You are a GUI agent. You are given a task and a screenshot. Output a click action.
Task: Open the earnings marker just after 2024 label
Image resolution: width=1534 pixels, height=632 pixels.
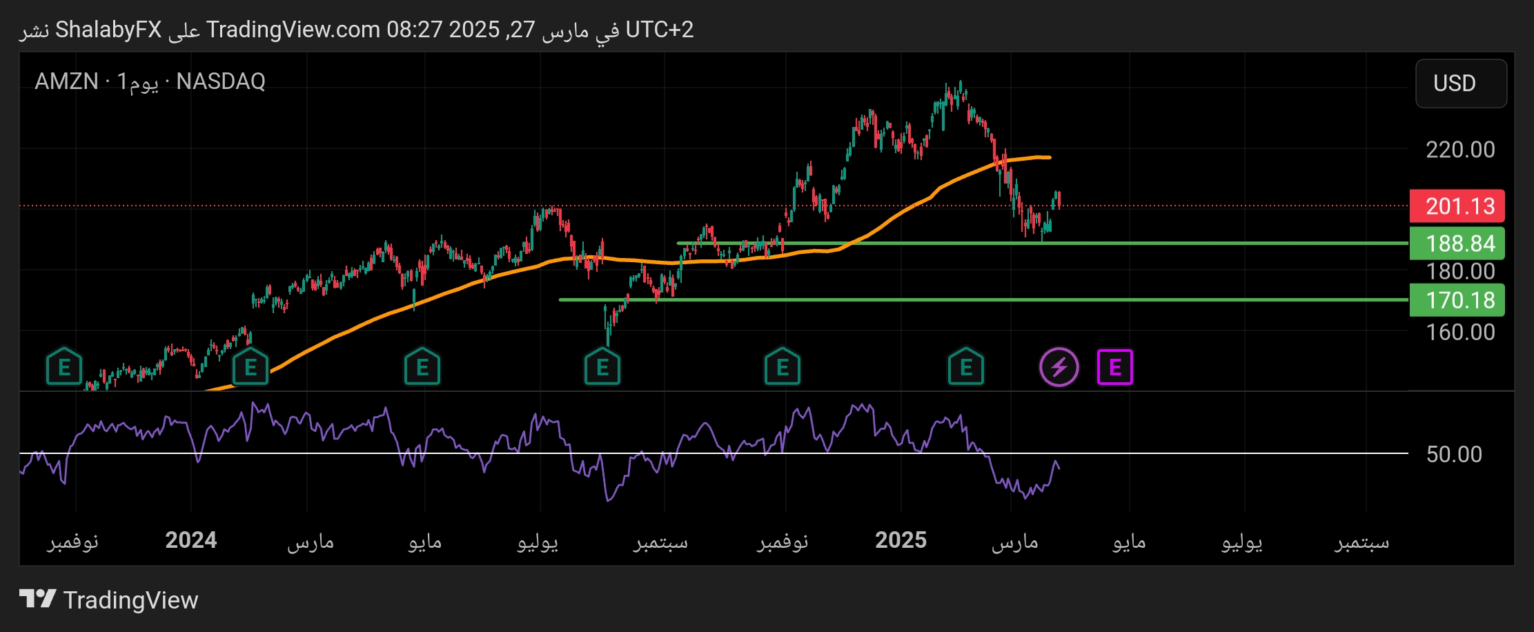tap(250, 367)
